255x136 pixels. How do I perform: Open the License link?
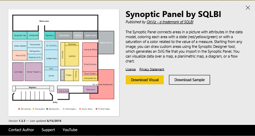[x=131, y=69]
